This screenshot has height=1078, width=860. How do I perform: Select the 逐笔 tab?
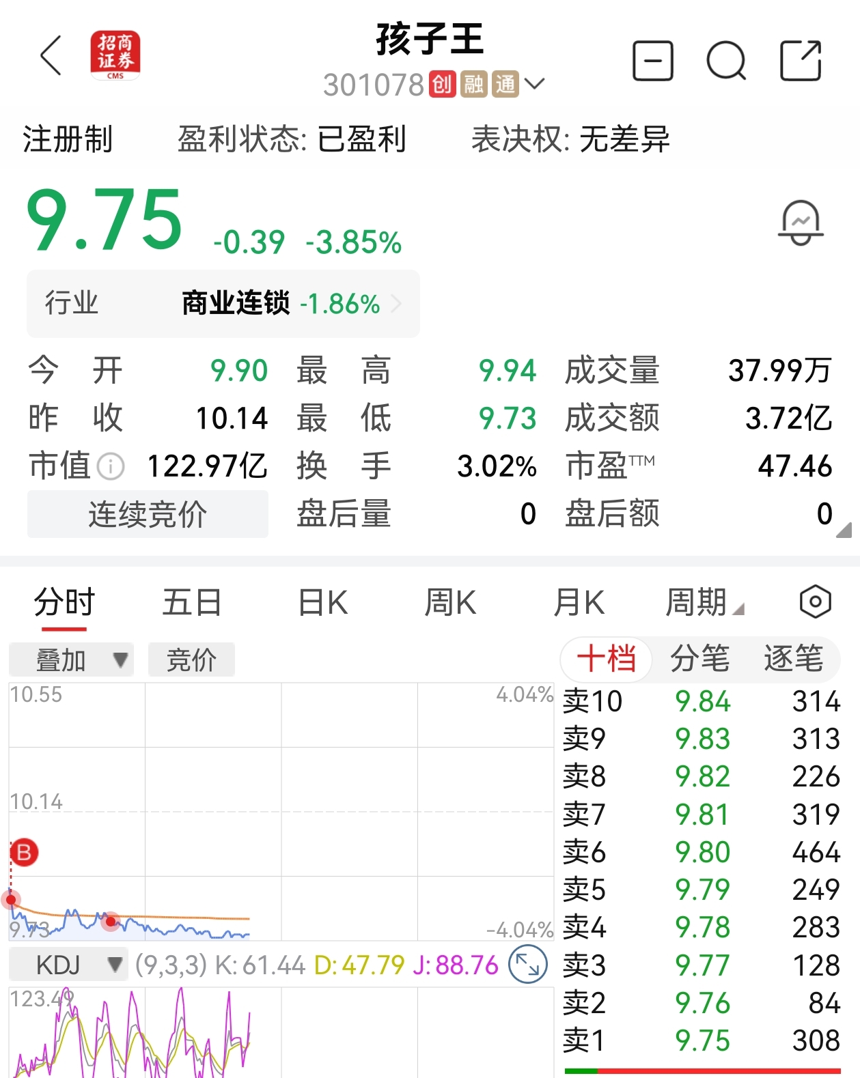coord(793,659)
